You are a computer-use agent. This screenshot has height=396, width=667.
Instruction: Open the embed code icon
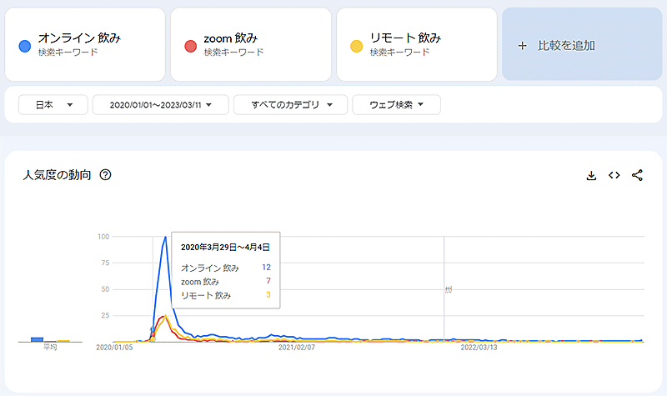point(614,175)
